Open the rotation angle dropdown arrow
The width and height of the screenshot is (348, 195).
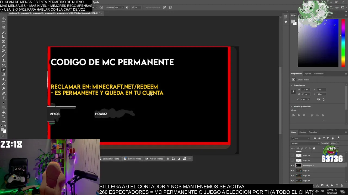[x=309, y=99]
